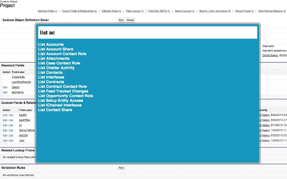This screenshot has height=179, width=287.
Task: Select List Accounts from the results
Action: [x=51, y=44]
